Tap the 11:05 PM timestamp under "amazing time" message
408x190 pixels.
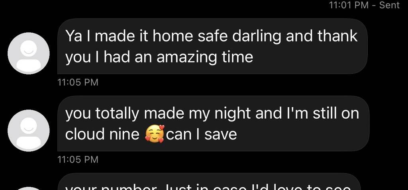point(78,82)
